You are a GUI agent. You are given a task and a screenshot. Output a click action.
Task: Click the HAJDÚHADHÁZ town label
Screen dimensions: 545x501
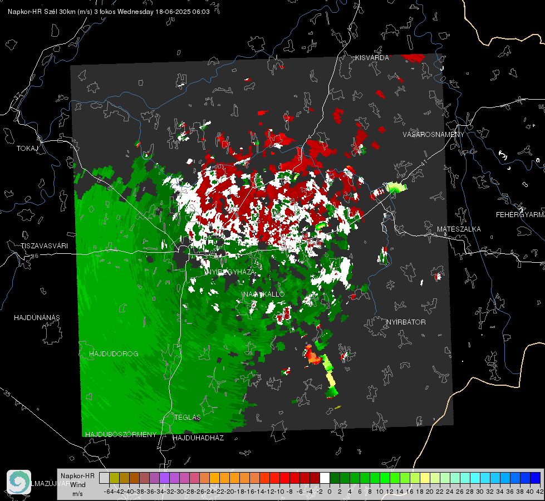[x=198, y=438]
